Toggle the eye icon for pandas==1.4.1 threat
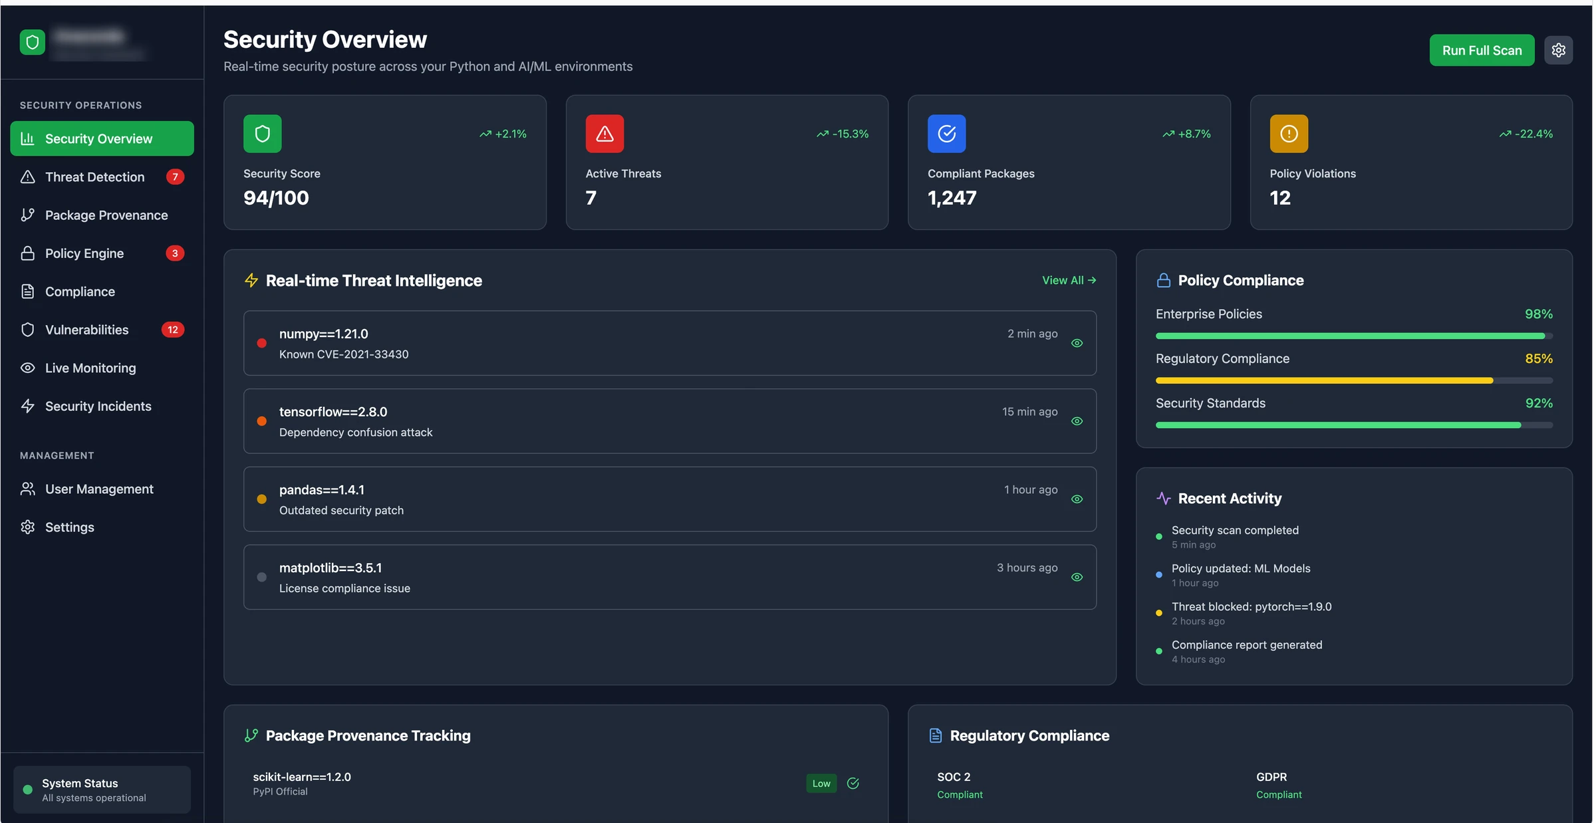 coord(1077,499)
